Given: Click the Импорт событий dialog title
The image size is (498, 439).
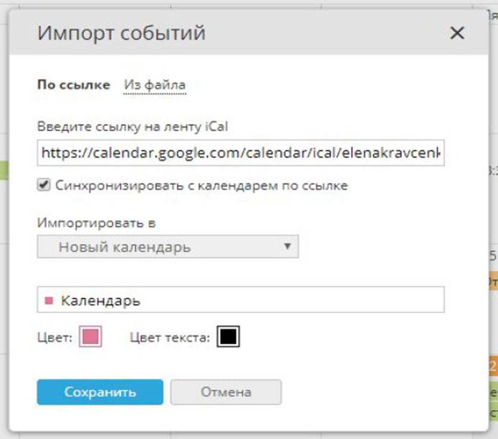Looking at the screenshot, I should coord(121,33).
